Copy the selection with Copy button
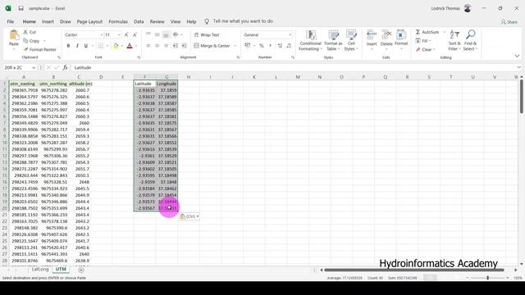 [x=32, y=41]
